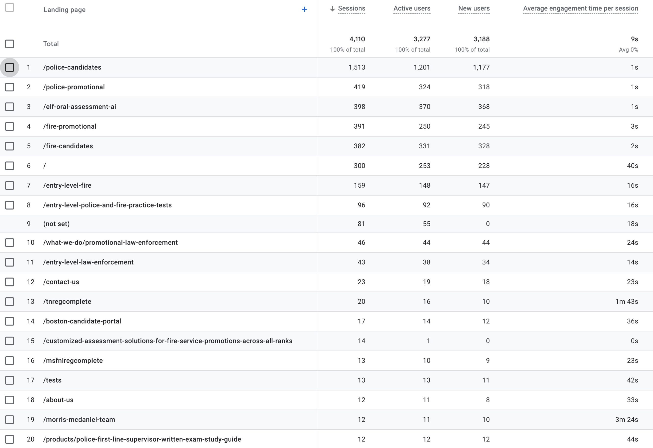This screenshot has width=653, height=448.
Task: Sort by the Sessions column header
Action: 351,8
